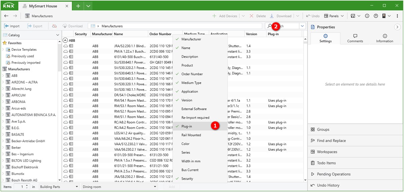Screen dimensions: 404x192
Task: Click the Todo Items icon
Action: click(312, 163)
